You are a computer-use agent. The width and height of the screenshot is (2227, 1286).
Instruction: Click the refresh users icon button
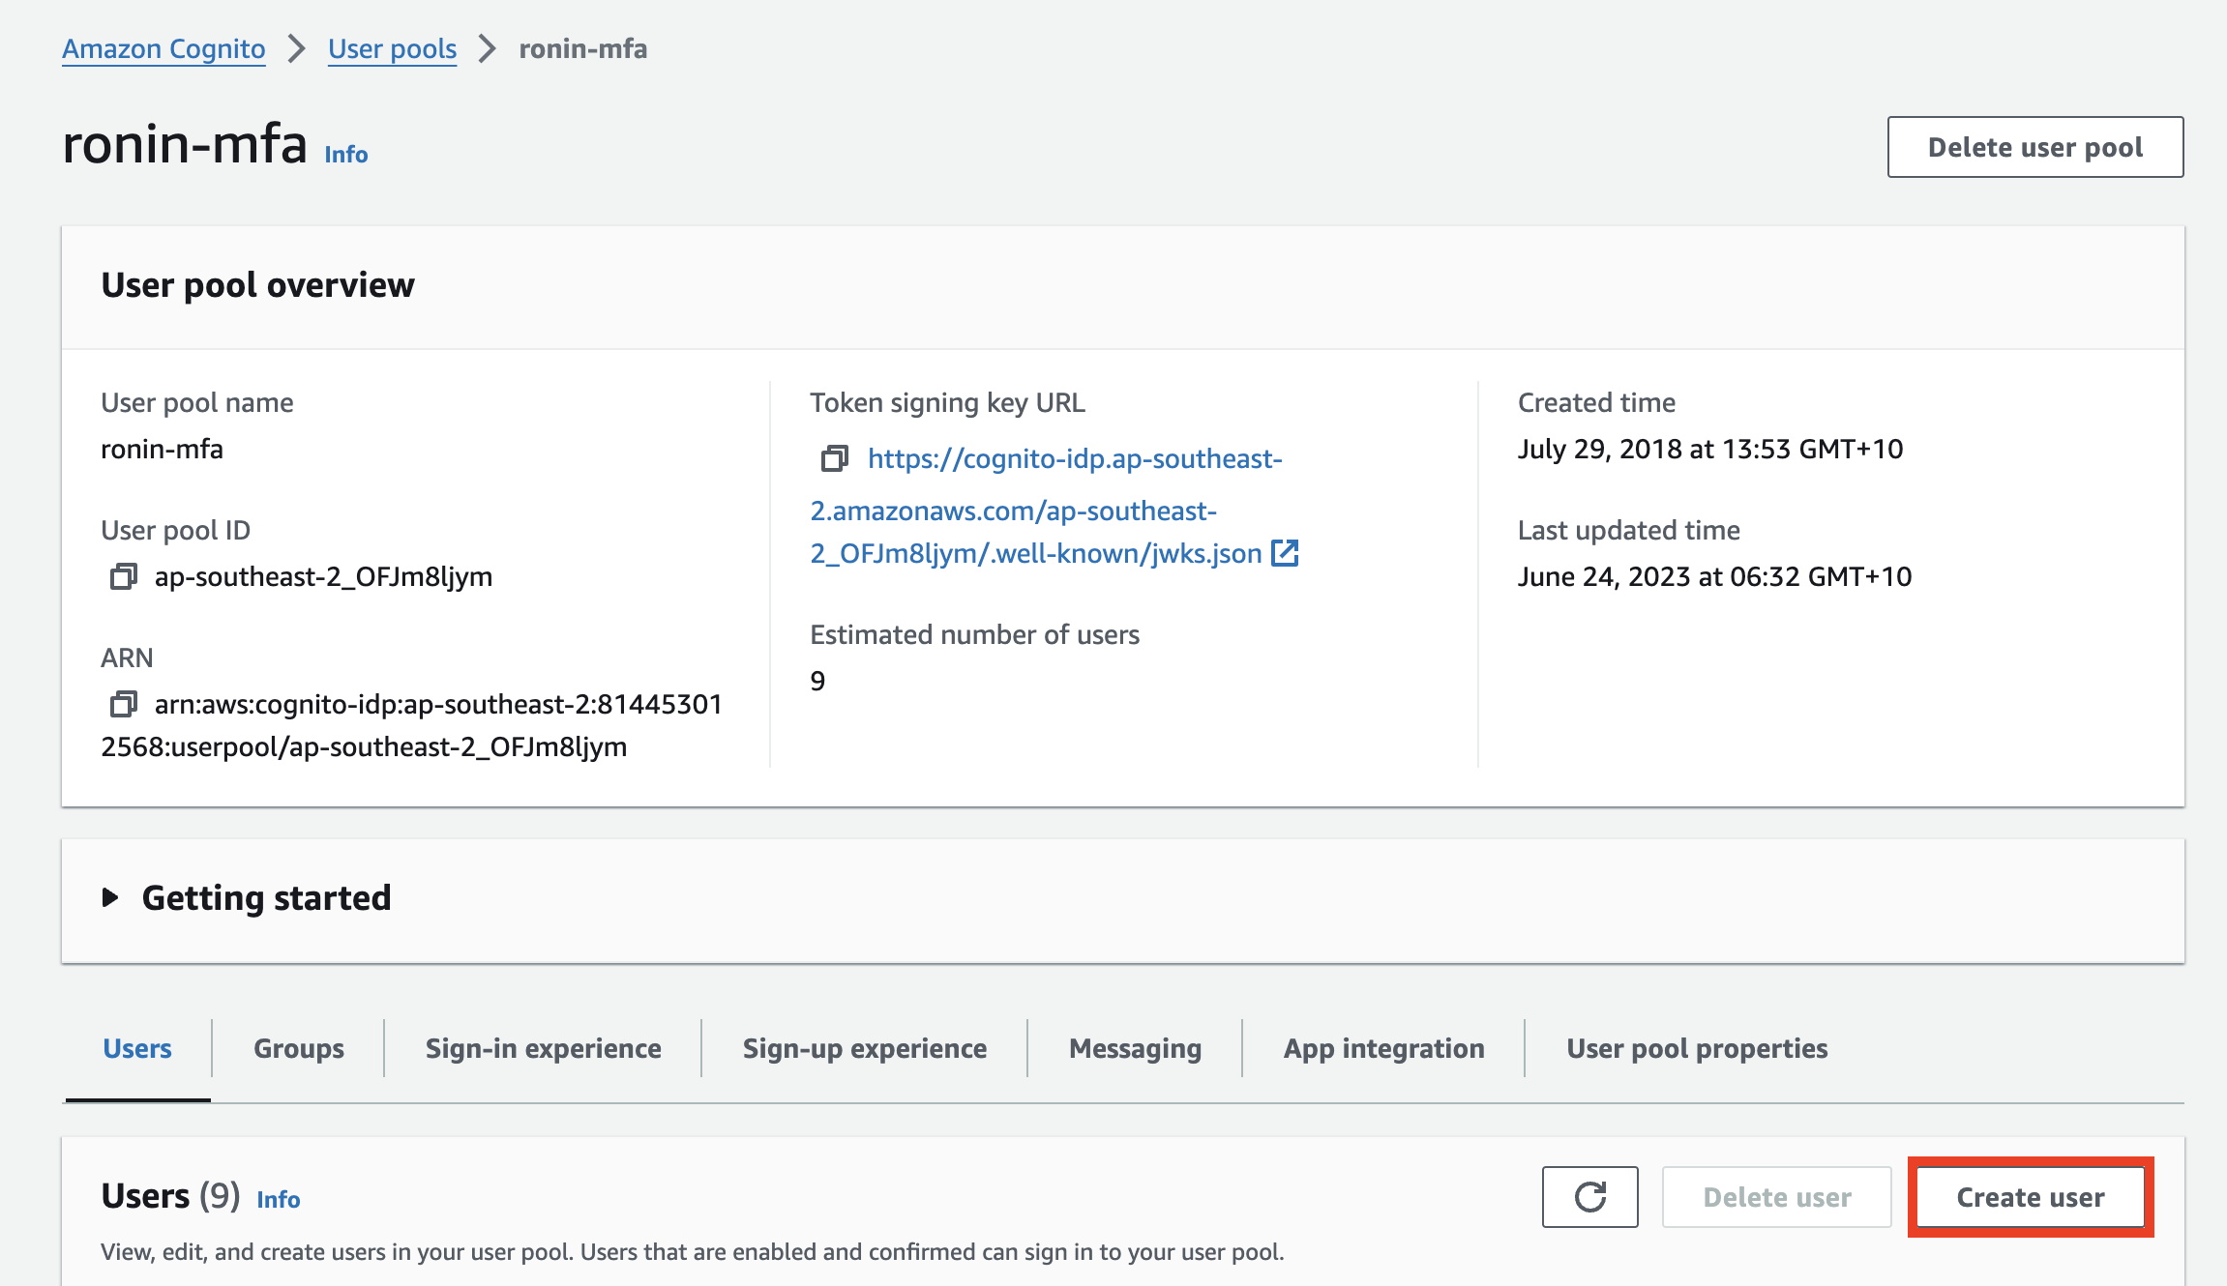[x=1589, y=1197]
